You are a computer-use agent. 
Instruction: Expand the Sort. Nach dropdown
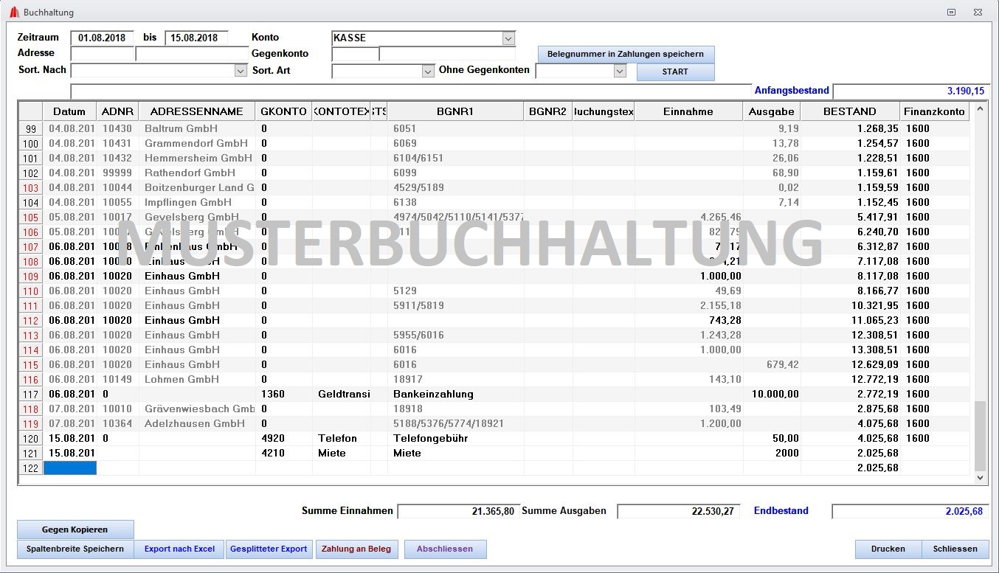[x=241, y=70]
